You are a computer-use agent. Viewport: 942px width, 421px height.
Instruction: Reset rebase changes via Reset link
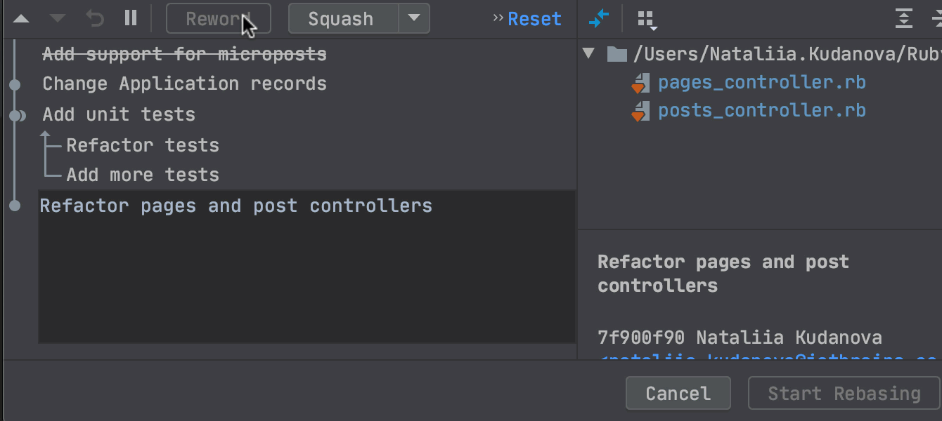[534, 19]
